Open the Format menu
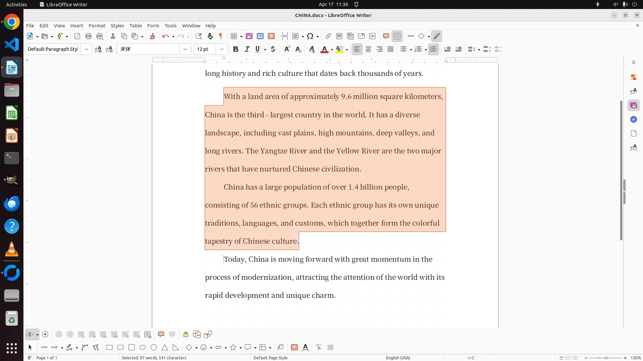This screenshot has width=643, height=361. click(97, 25)
